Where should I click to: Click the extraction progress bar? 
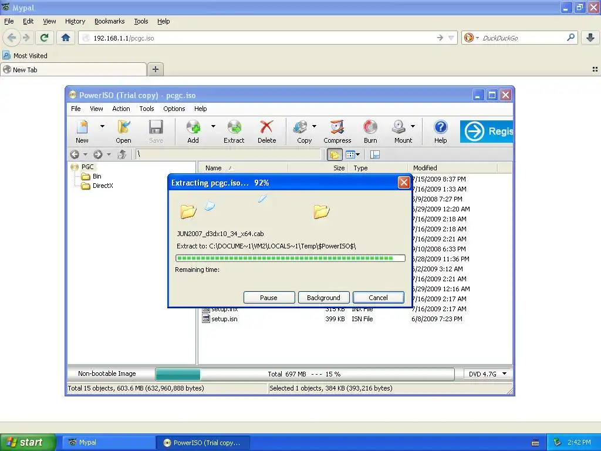click(290, 258)
